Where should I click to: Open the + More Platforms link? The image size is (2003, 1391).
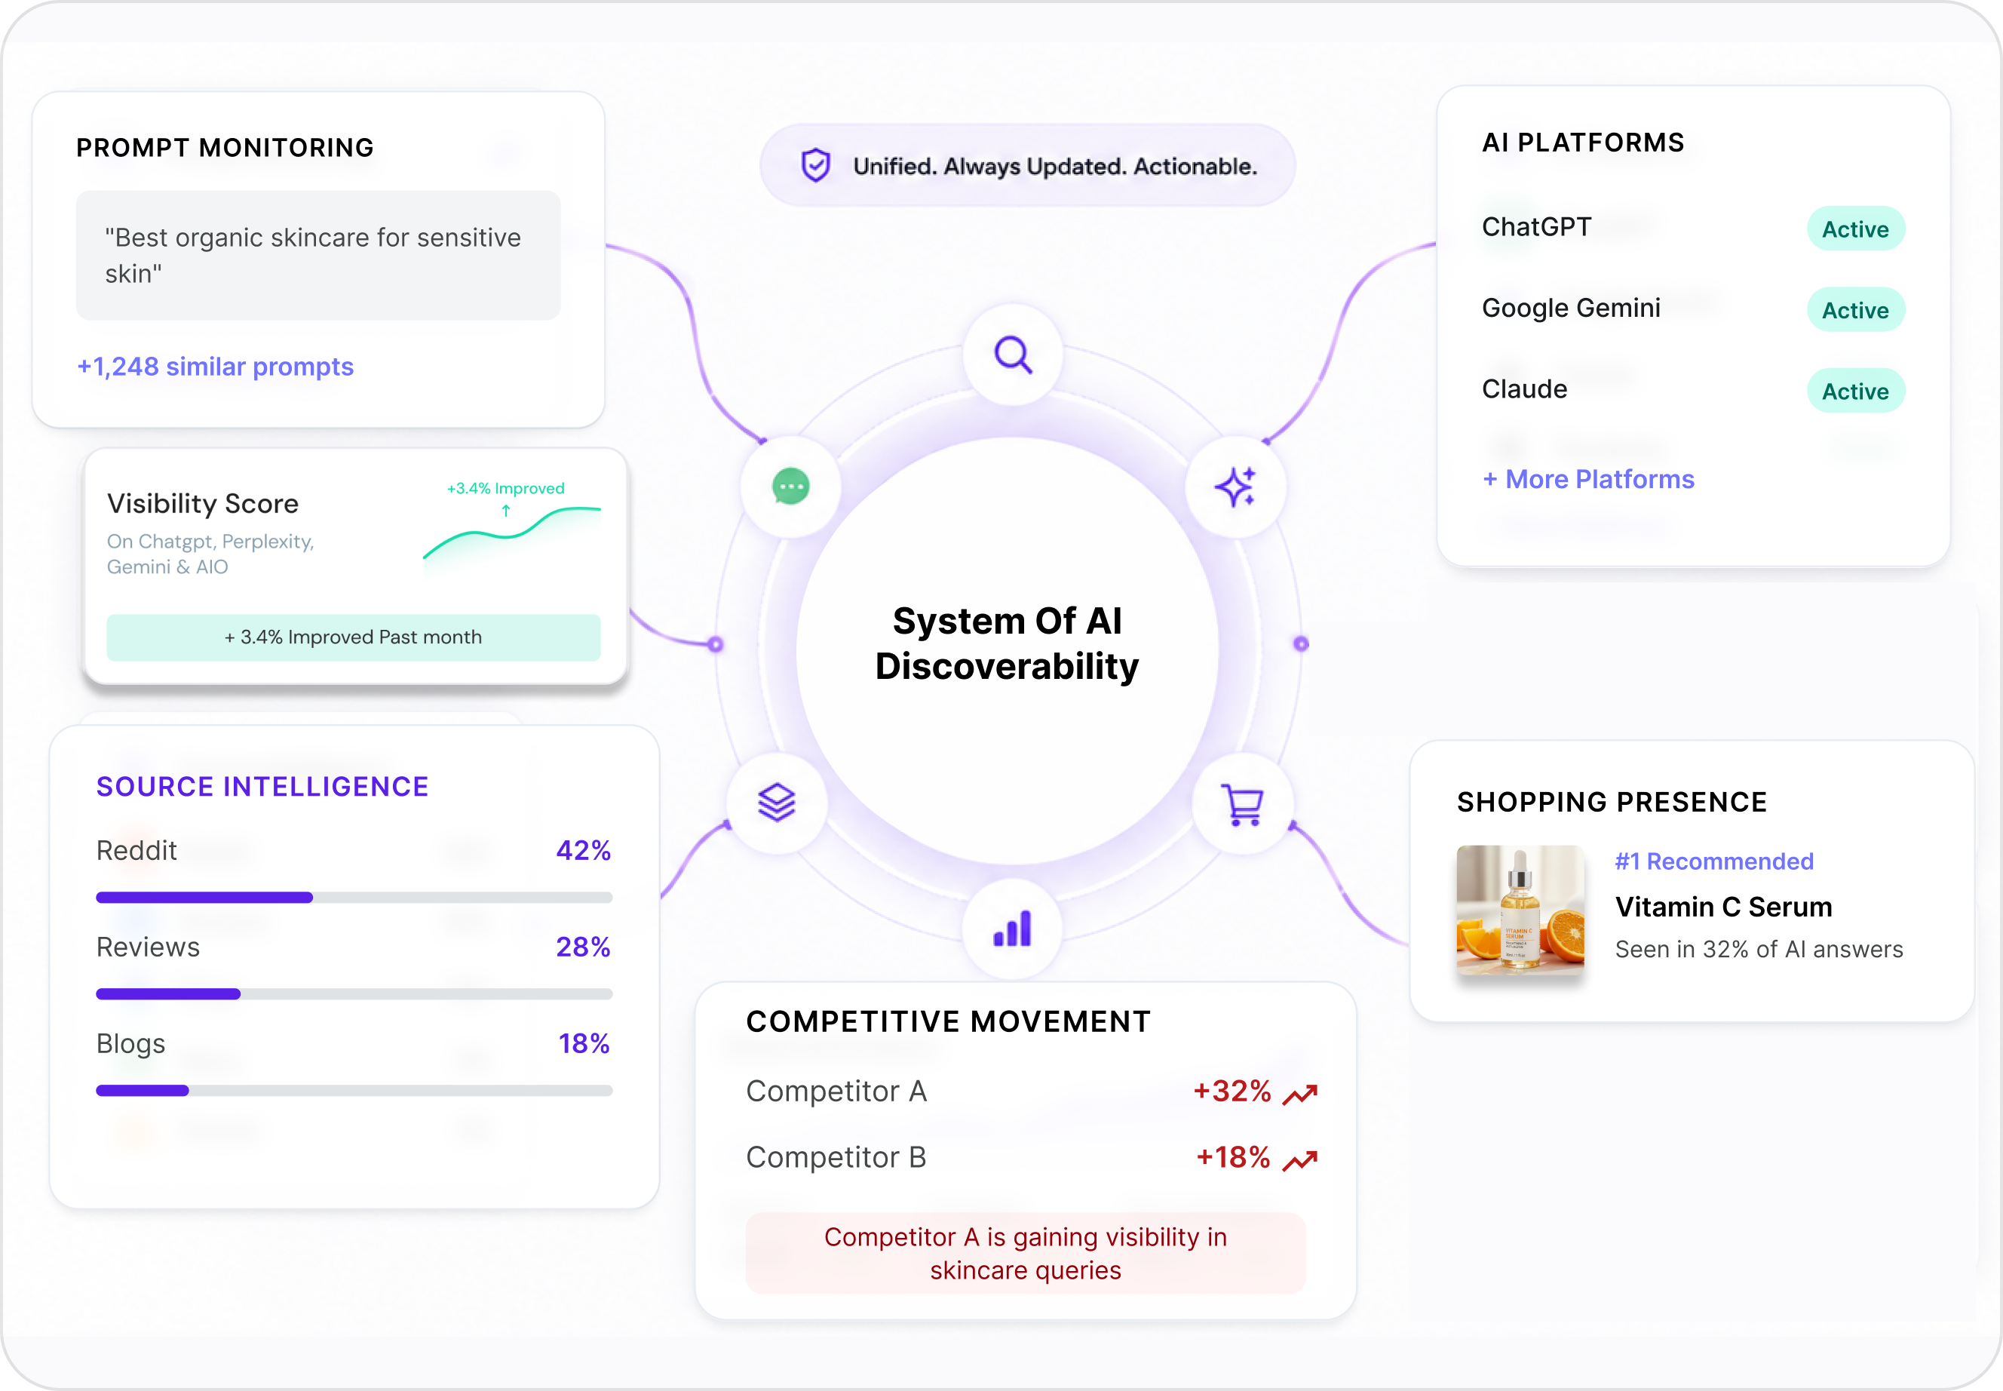[1588, 478]
